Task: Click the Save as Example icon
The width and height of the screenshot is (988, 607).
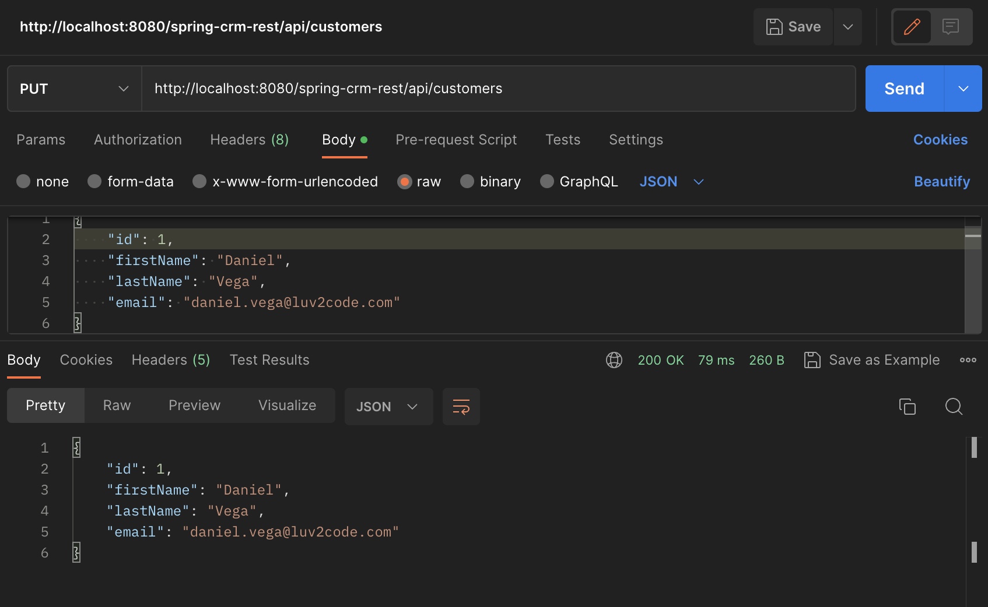Action: click(813, 360)
